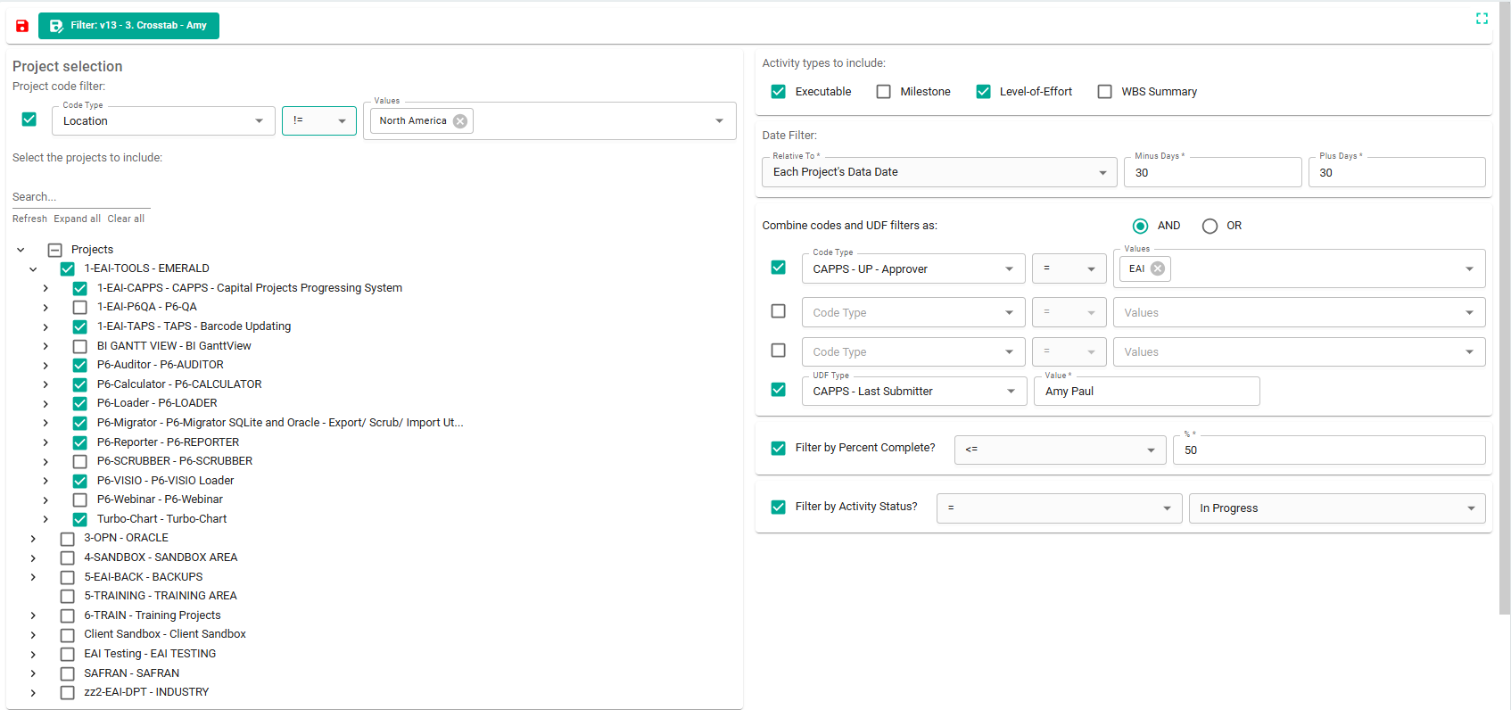Screen dimensions: 1511x710
Task: Select the SAFRAN - SAFRAN project item
Action: (x=132, y=673)
